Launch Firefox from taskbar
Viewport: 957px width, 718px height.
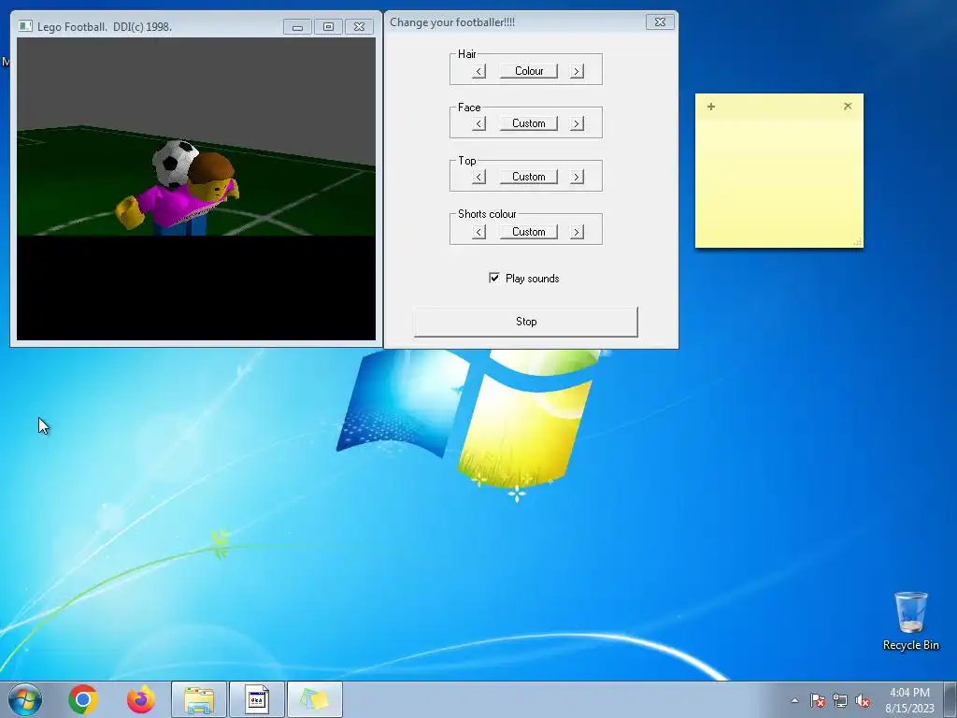point(141,699)
